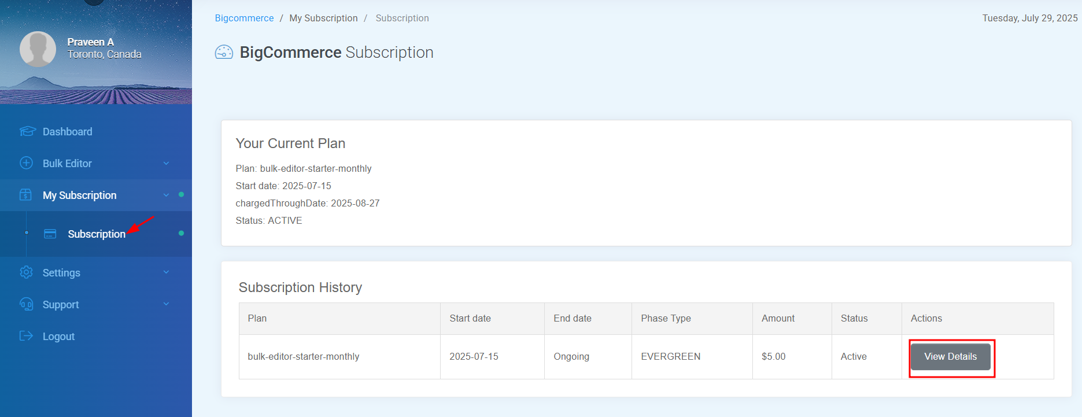
Task: Click the Subscription History heading
Action: coord(300,287)
